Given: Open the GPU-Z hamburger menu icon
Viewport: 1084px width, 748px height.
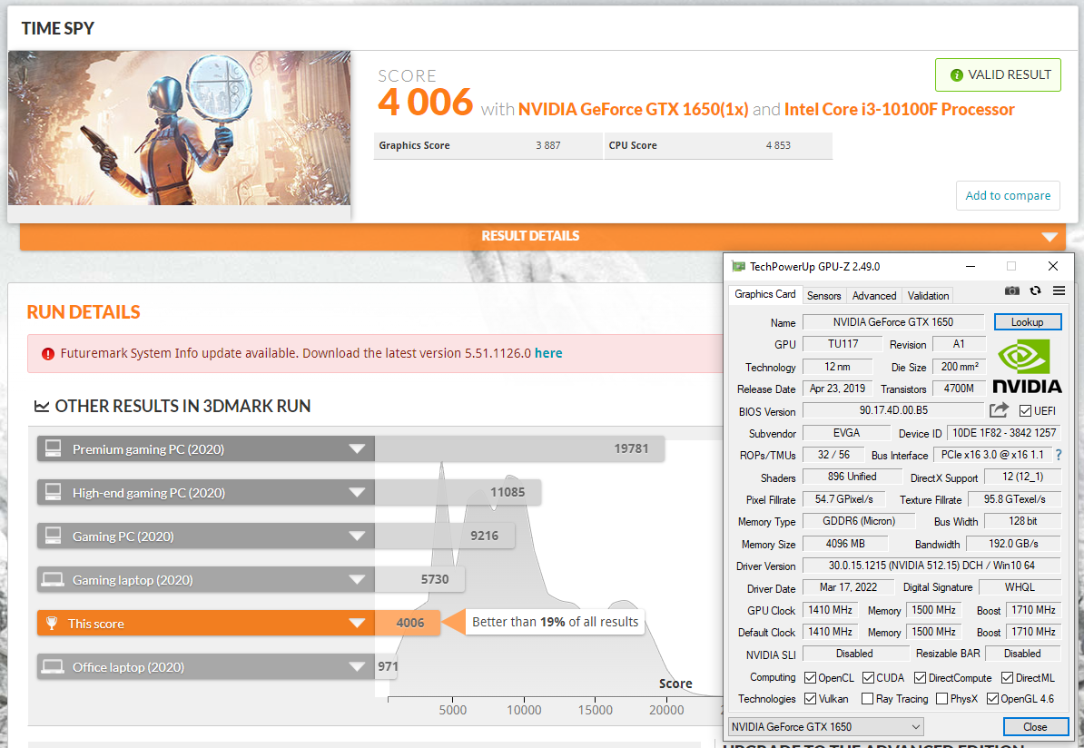Looking at the screenshot, I should [x=1059, y=290].
